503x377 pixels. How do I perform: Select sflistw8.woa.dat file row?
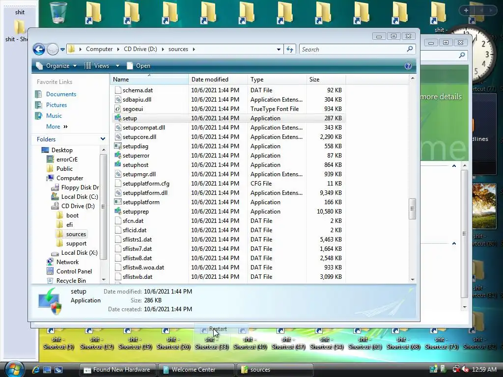pos(228,268)
